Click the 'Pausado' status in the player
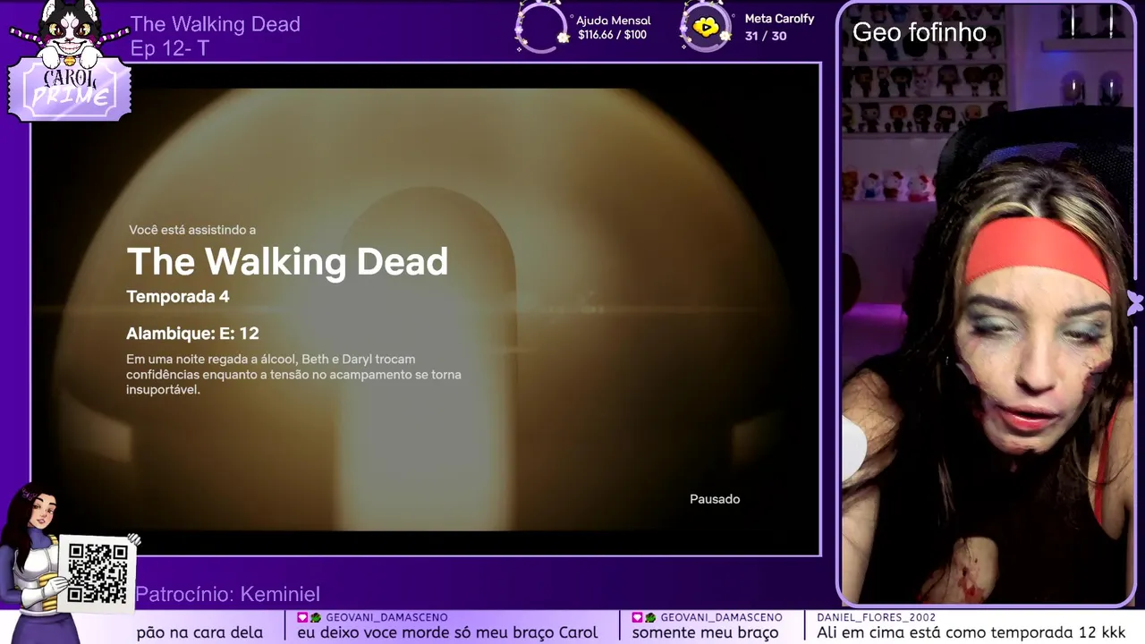Screen dimensions: 1145x644 coord(715,499)
